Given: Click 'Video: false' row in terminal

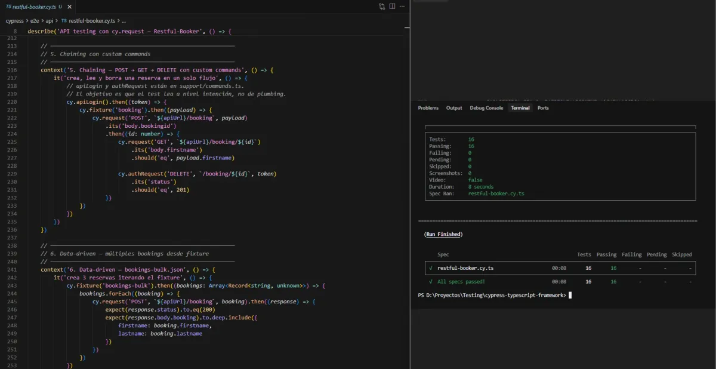Looking at the screenshot, I should [x=456, y=180].
